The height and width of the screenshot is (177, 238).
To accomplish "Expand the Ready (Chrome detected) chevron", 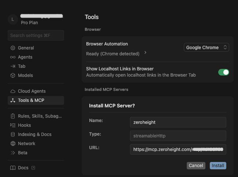I will click(145, 53).
